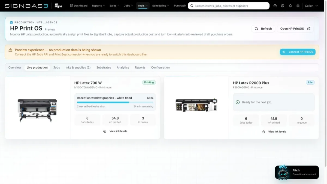Open the settings gear icon
The height and width of the screenshot is (184, 327).
[x=298, y=6]
